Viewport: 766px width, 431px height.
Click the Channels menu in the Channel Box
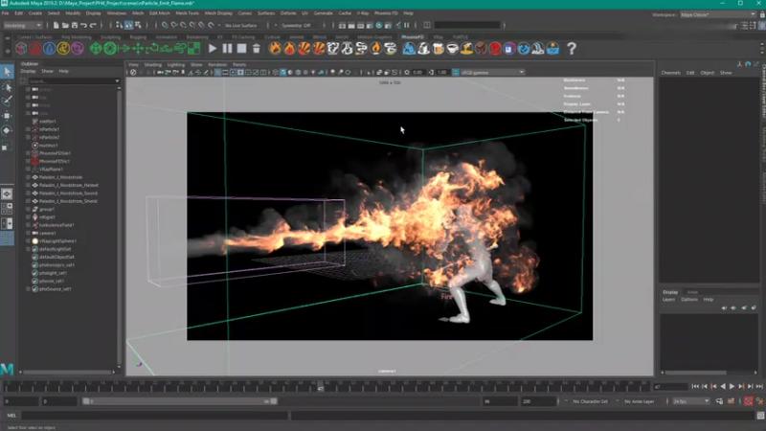click(670, 72)
